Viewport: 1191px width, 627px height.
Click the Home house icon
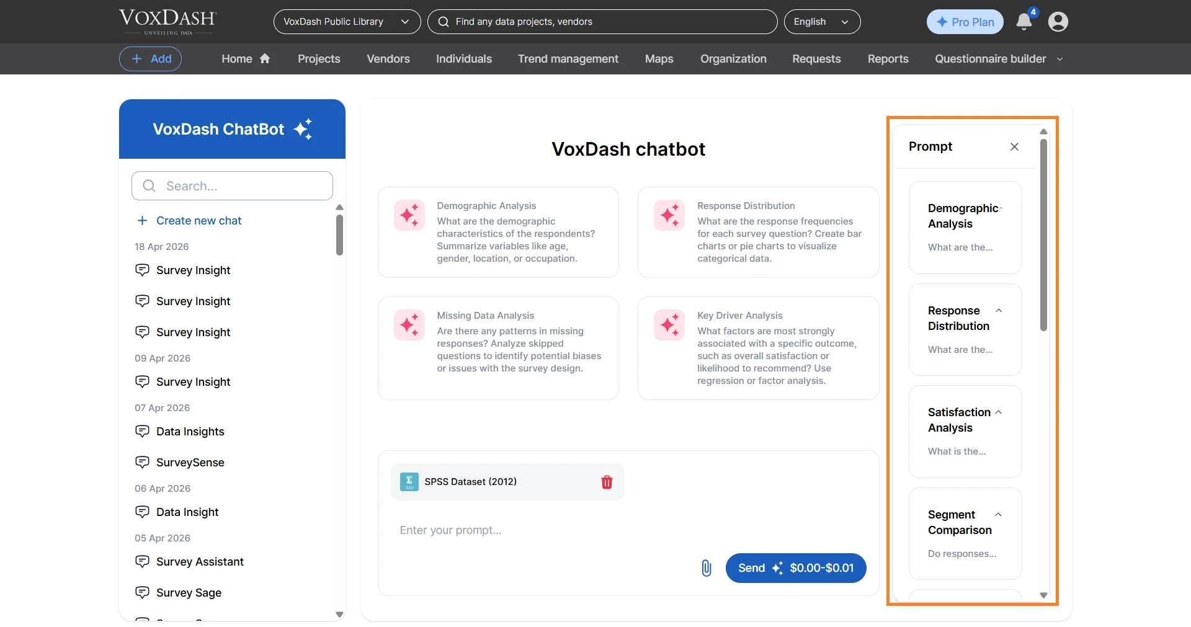pyautogui.click(x=265, y=58)
